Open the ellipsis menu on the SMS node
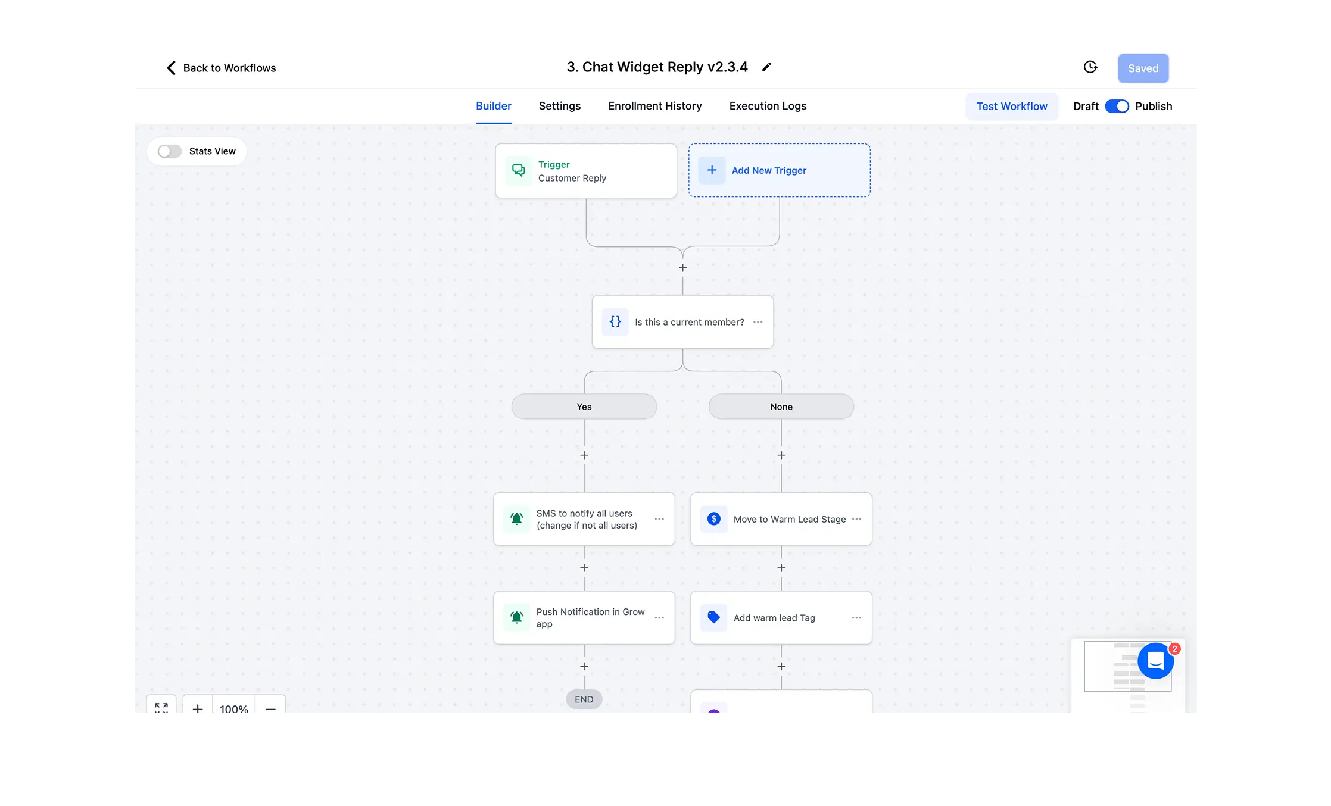 [x=659, y=518]
